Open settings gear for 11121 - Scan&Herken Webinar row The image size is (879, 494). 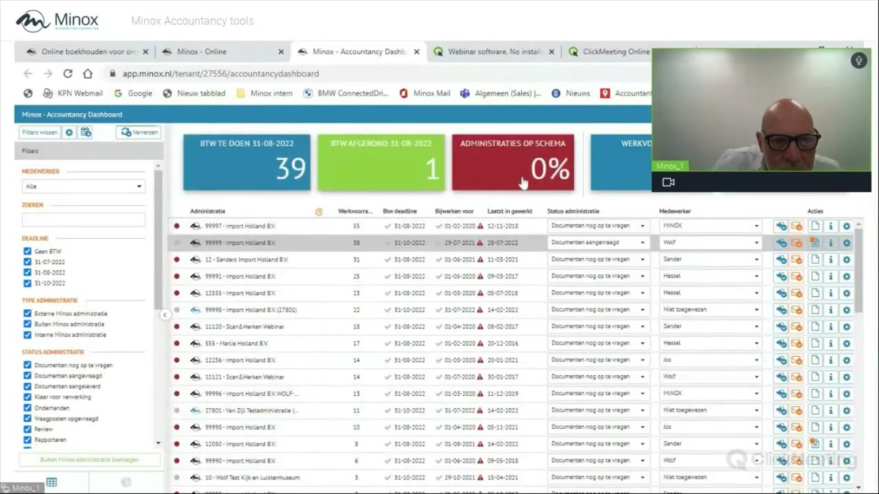point(846,377)
